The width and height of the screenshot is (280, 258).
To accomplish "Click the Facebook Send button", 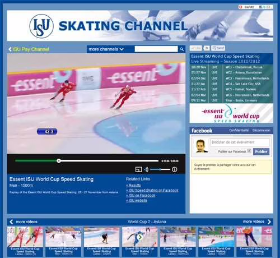I will pos(218,48).
